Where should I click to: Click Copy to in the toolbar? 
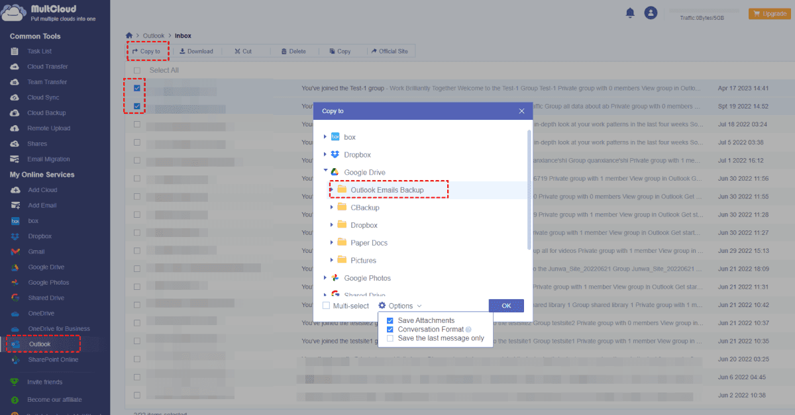pos(146,51)
